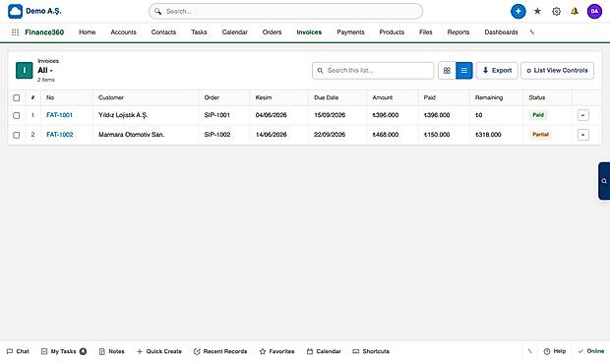Open Favorites in the utility bar
The width and height of the screenshot is (610, 362).
click(276, 351)
